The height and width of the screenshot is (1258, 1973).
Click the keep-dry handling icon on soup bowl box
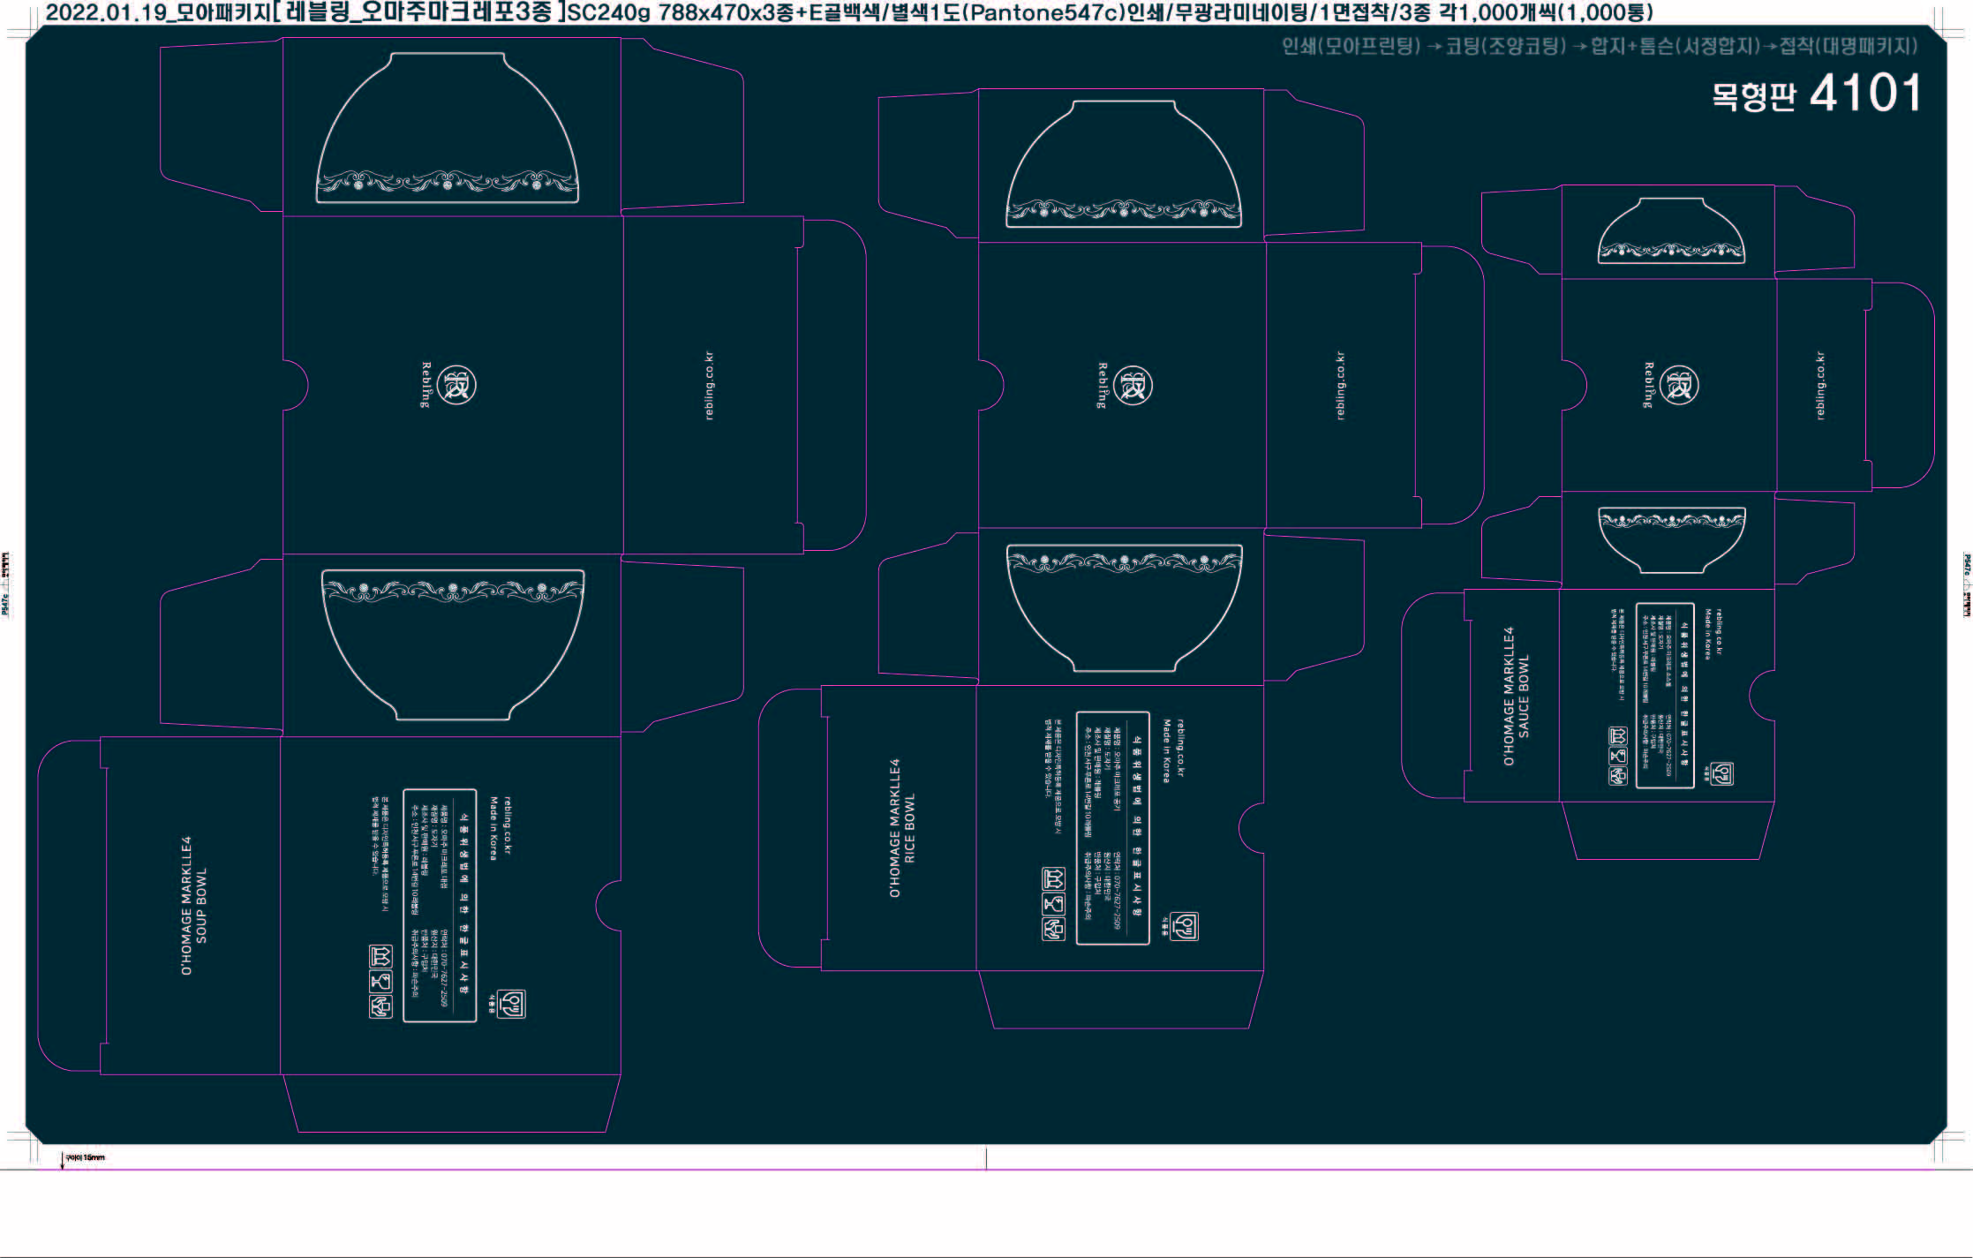[380, 1006]
